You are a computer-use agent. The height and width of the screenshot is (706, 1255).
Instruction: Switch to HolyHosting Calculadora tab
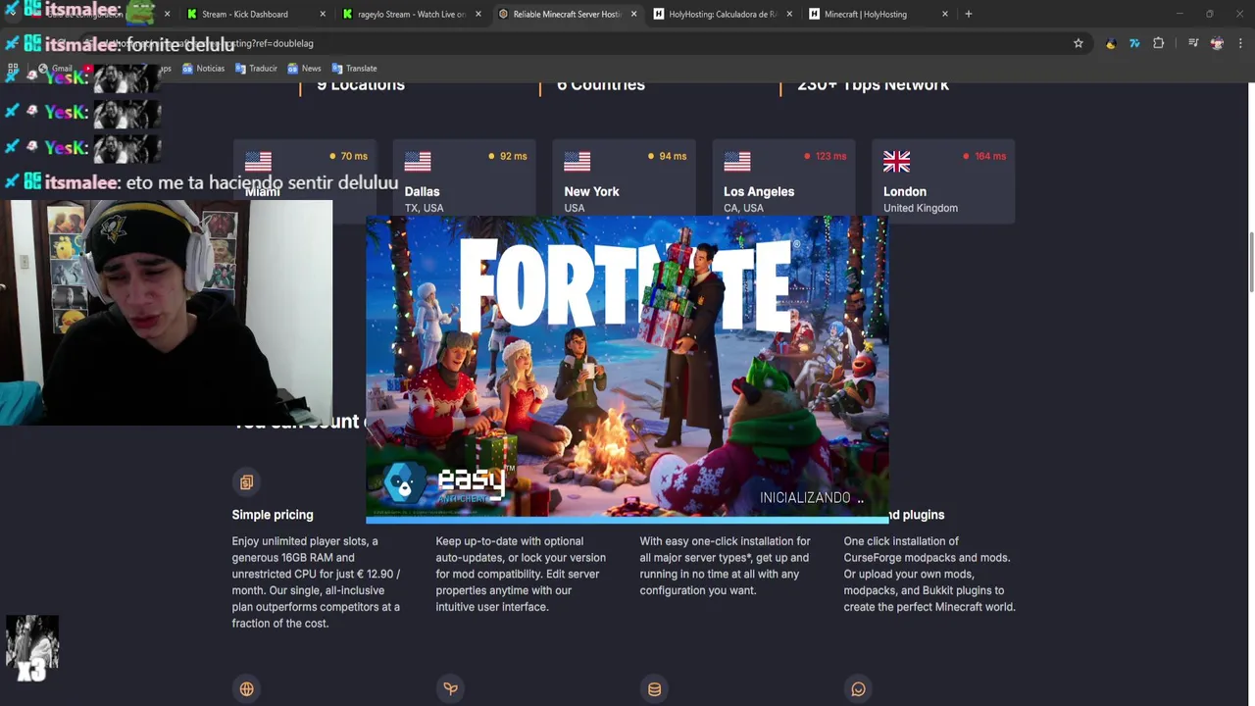click(x=722, y=14)
